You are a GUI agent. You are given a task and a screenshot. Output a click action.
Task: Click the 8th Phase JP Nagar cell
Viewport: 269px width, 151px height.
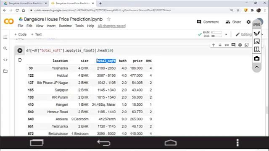pyautogui.click(x=53, y=83)
